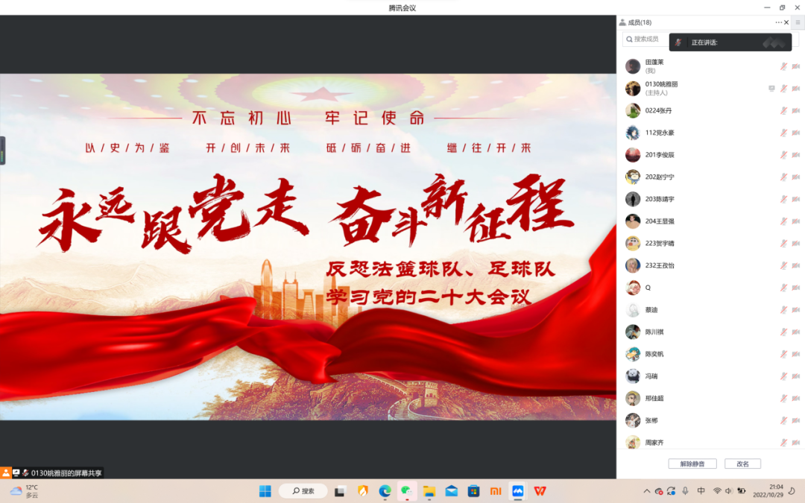The width and height of the screenshot is (805, 503).
Task: Open the three-dots menu in members panel header
Action: tap(778, 22)
